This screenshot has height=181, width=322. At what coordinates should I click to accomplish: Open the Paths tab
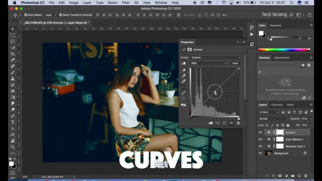[x=290, y=105]
